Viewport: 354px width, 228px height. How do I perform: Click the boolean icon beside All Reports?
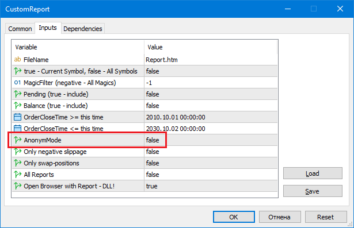coord(18,175)
